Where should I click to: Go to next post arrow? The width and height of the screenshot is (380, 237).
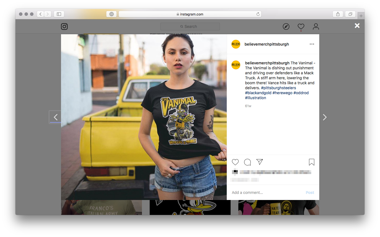point(325,117)
